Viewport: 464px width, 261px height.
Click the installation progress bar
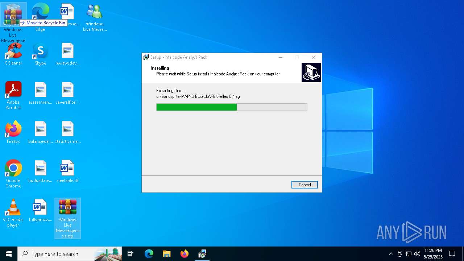click(232, 107)
